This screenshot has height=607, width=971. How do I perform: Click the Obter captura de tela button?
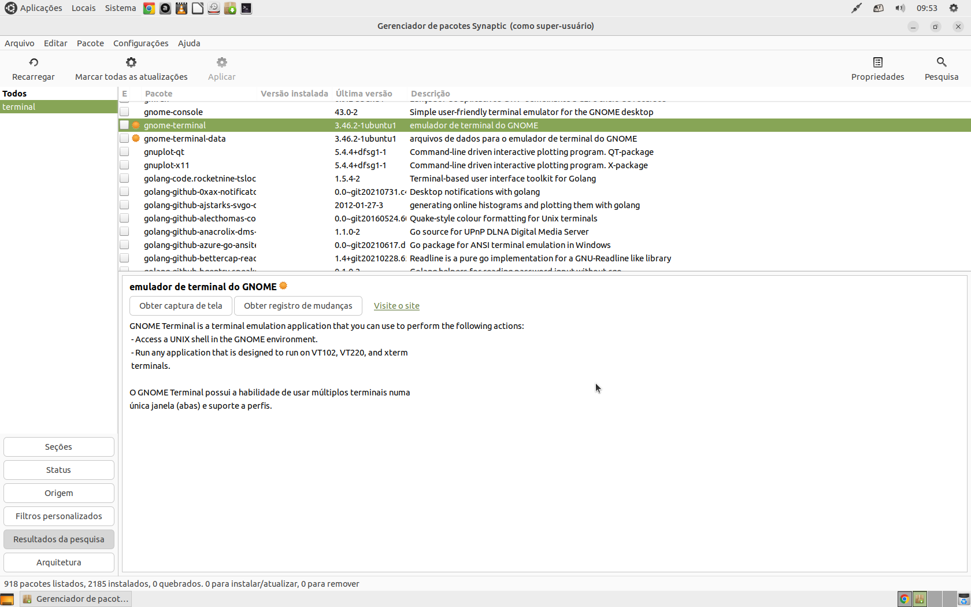coord(180,306)
